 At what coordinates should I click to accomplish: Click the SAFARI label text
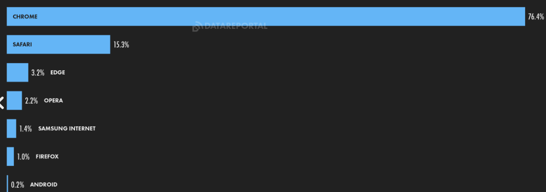click(x=22, y=45)
